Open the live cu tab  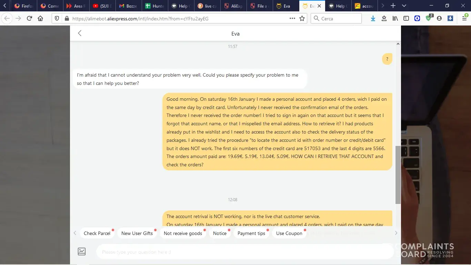coord(207,6)
